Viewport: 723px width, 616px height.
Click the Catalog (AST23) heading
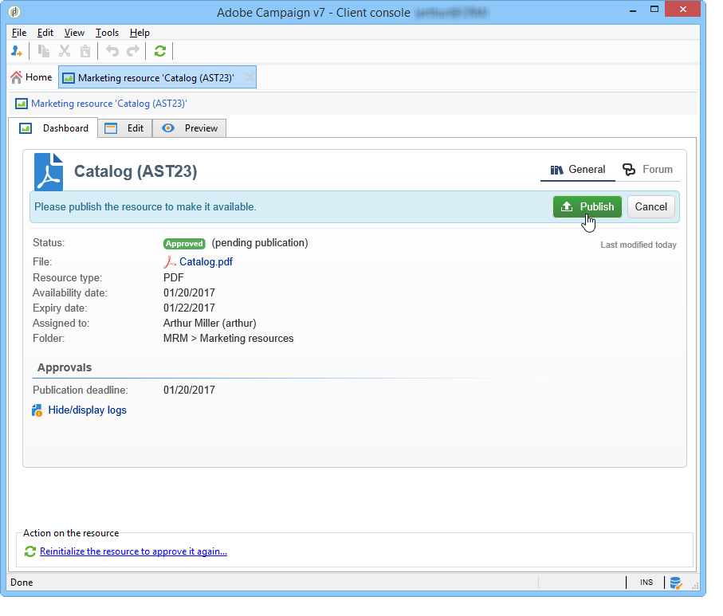(x=136, y=171)
